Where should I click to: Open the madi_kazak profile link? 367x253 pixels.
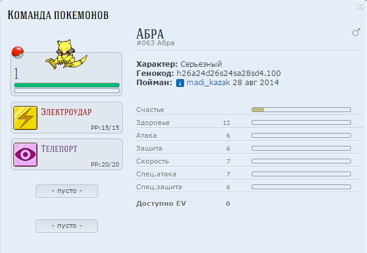pyautogui.click(x=208, y=83)
